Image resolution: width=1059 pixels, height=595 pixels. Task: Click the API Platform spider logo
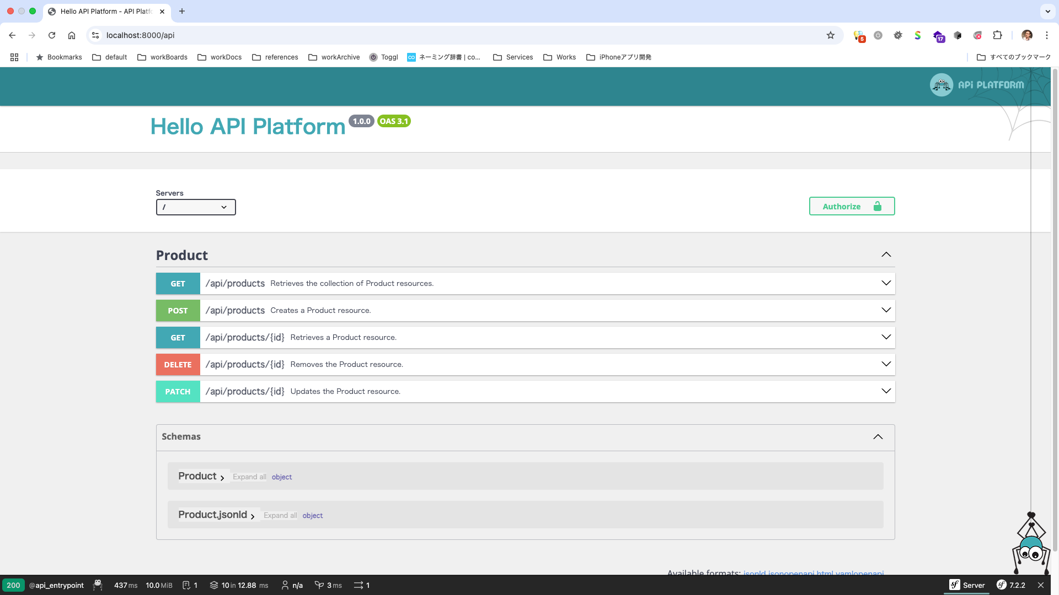pyautogui.click(x=941, y=85)
